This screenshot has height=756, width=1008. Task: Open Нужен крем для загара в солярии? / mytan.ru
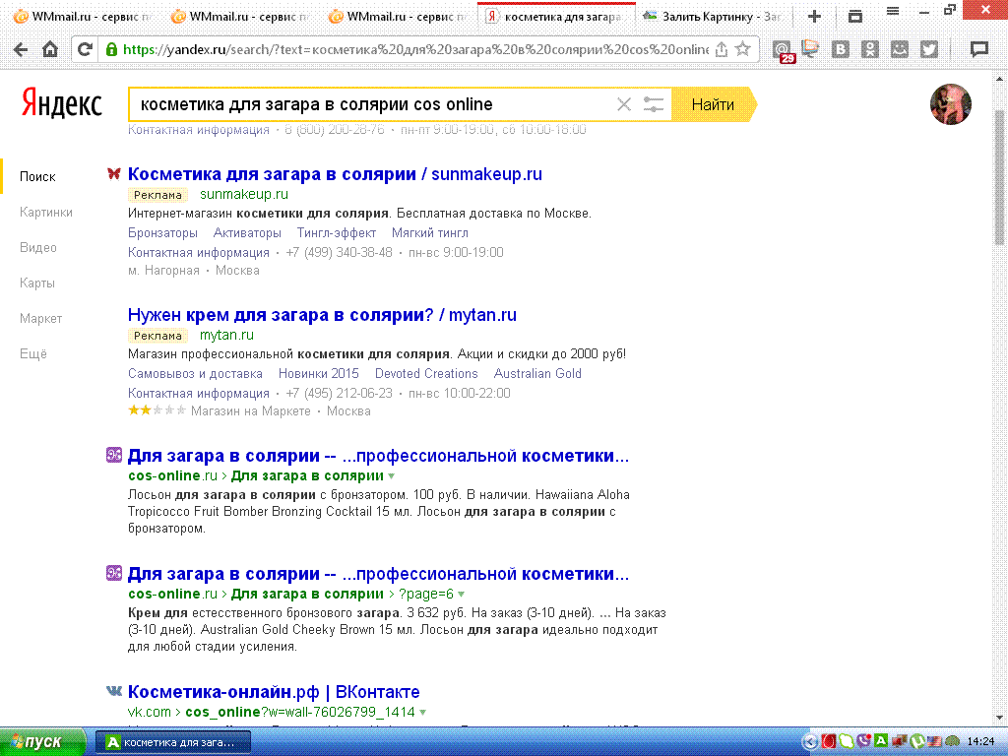click(x=322, y=315)
